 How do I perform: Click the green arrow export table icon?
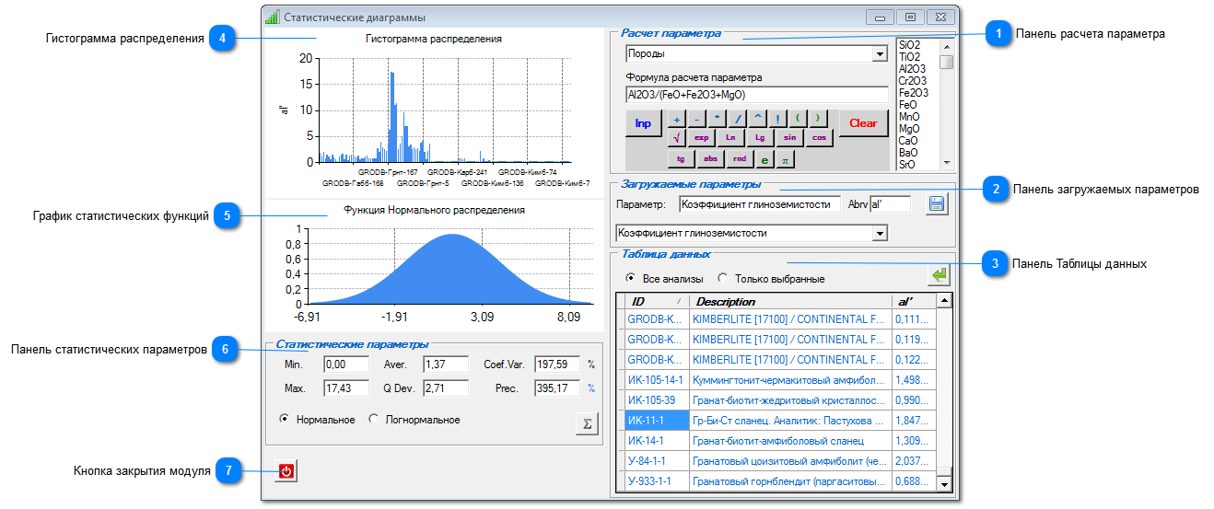[x=938, y=275]
